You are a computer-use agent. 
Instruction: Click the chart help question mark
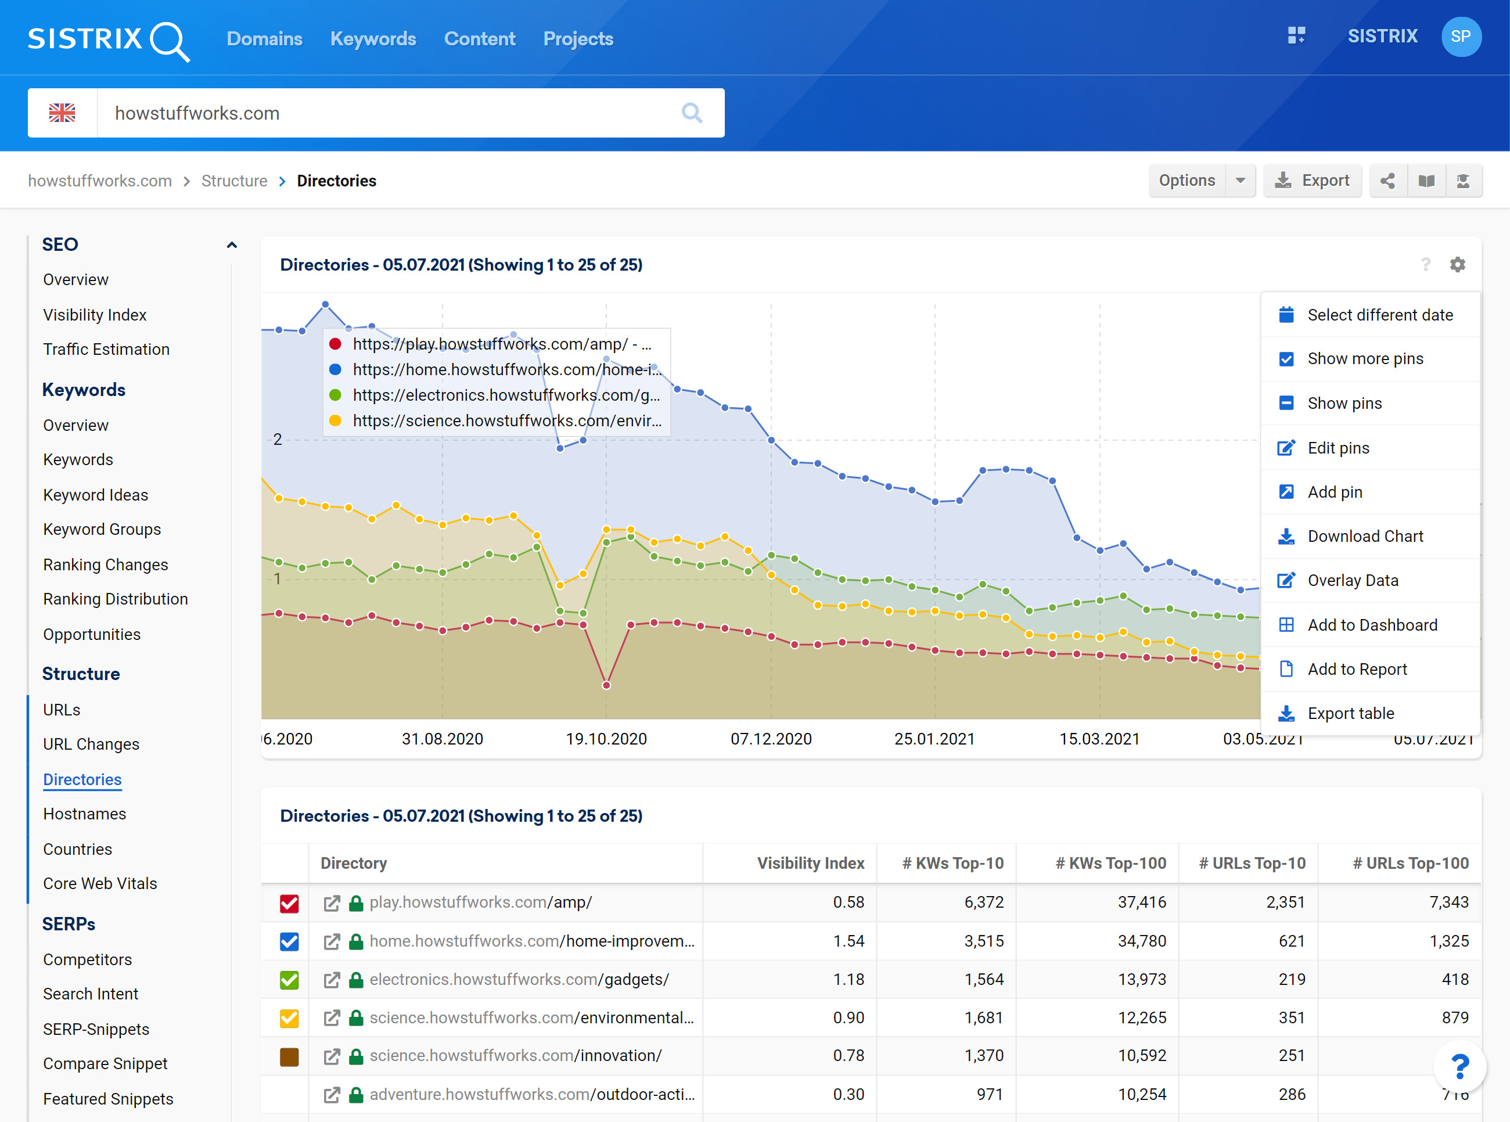pyautogui.click(x=1426, y=264)
